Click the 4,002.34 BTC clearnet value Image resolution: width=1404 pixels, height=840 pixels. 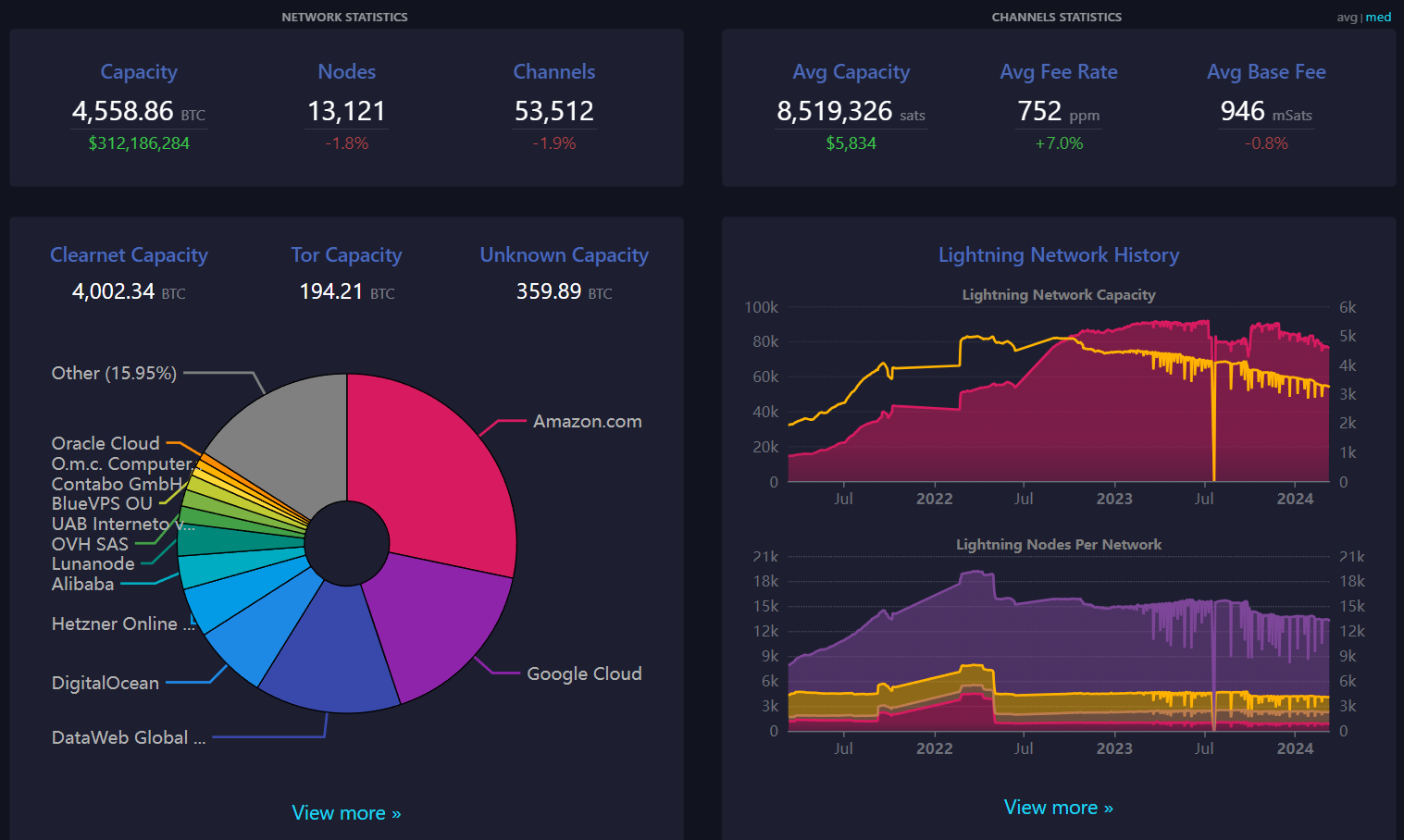point(129,291)
